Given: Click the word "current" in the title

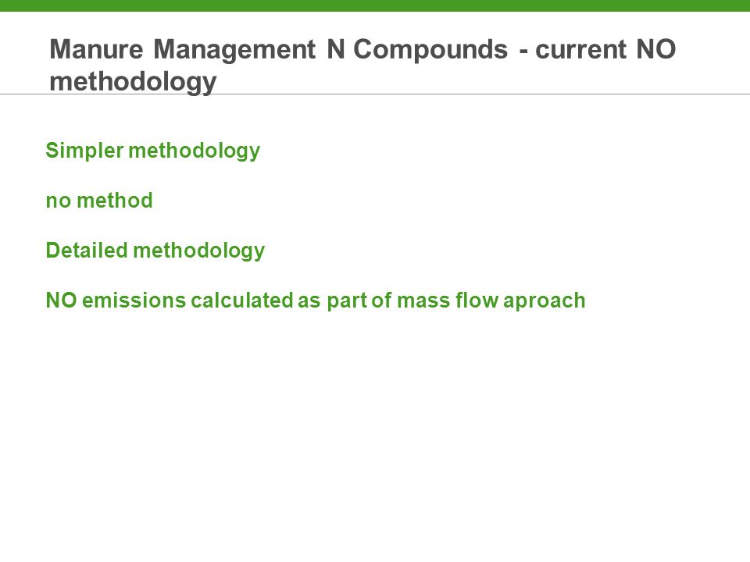Looking at the screenshot, I should pos(580,49).
